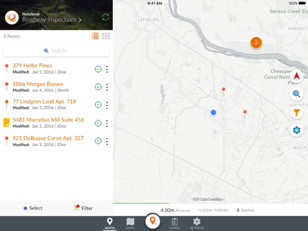Switch to grid view layout

[x=106, y=36]
